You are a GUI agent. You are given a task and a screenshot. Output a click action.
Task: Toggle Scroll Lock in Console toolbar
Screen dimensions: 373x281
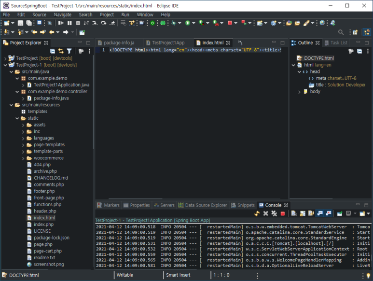303,213
